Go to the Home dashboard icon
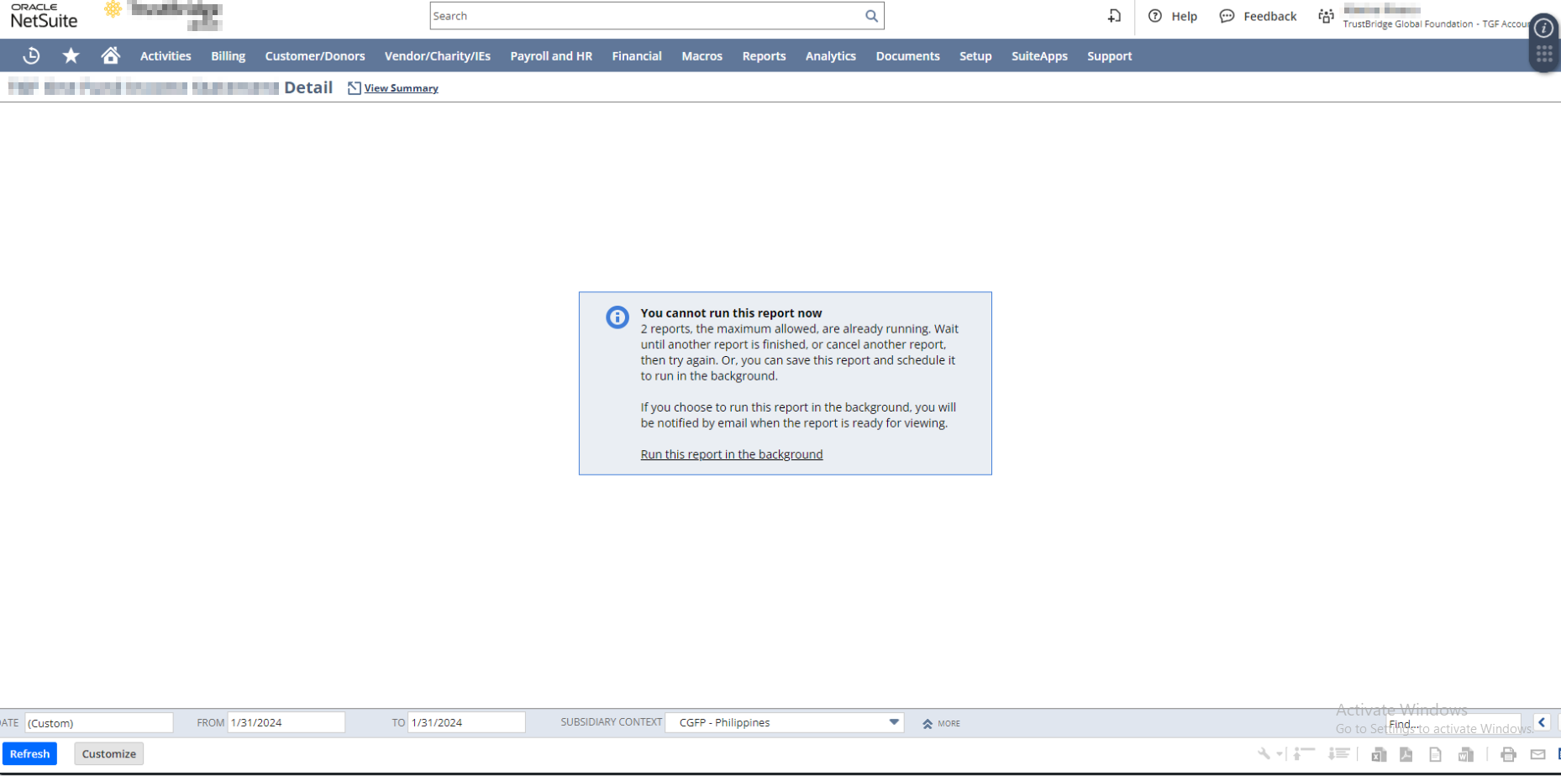 110,56
